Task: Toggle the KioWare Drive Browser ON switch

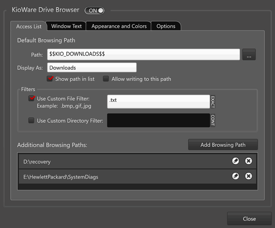Action: 95,11
